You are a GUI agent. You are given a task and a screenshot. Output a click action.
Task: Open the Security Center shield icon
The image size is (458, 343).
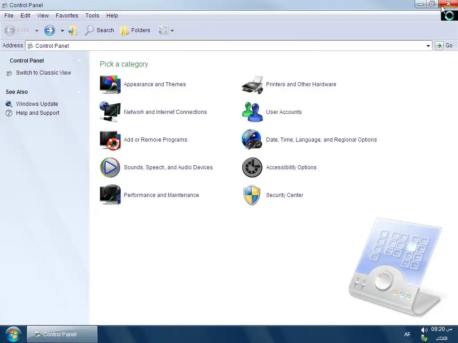[x=251, y=195]
